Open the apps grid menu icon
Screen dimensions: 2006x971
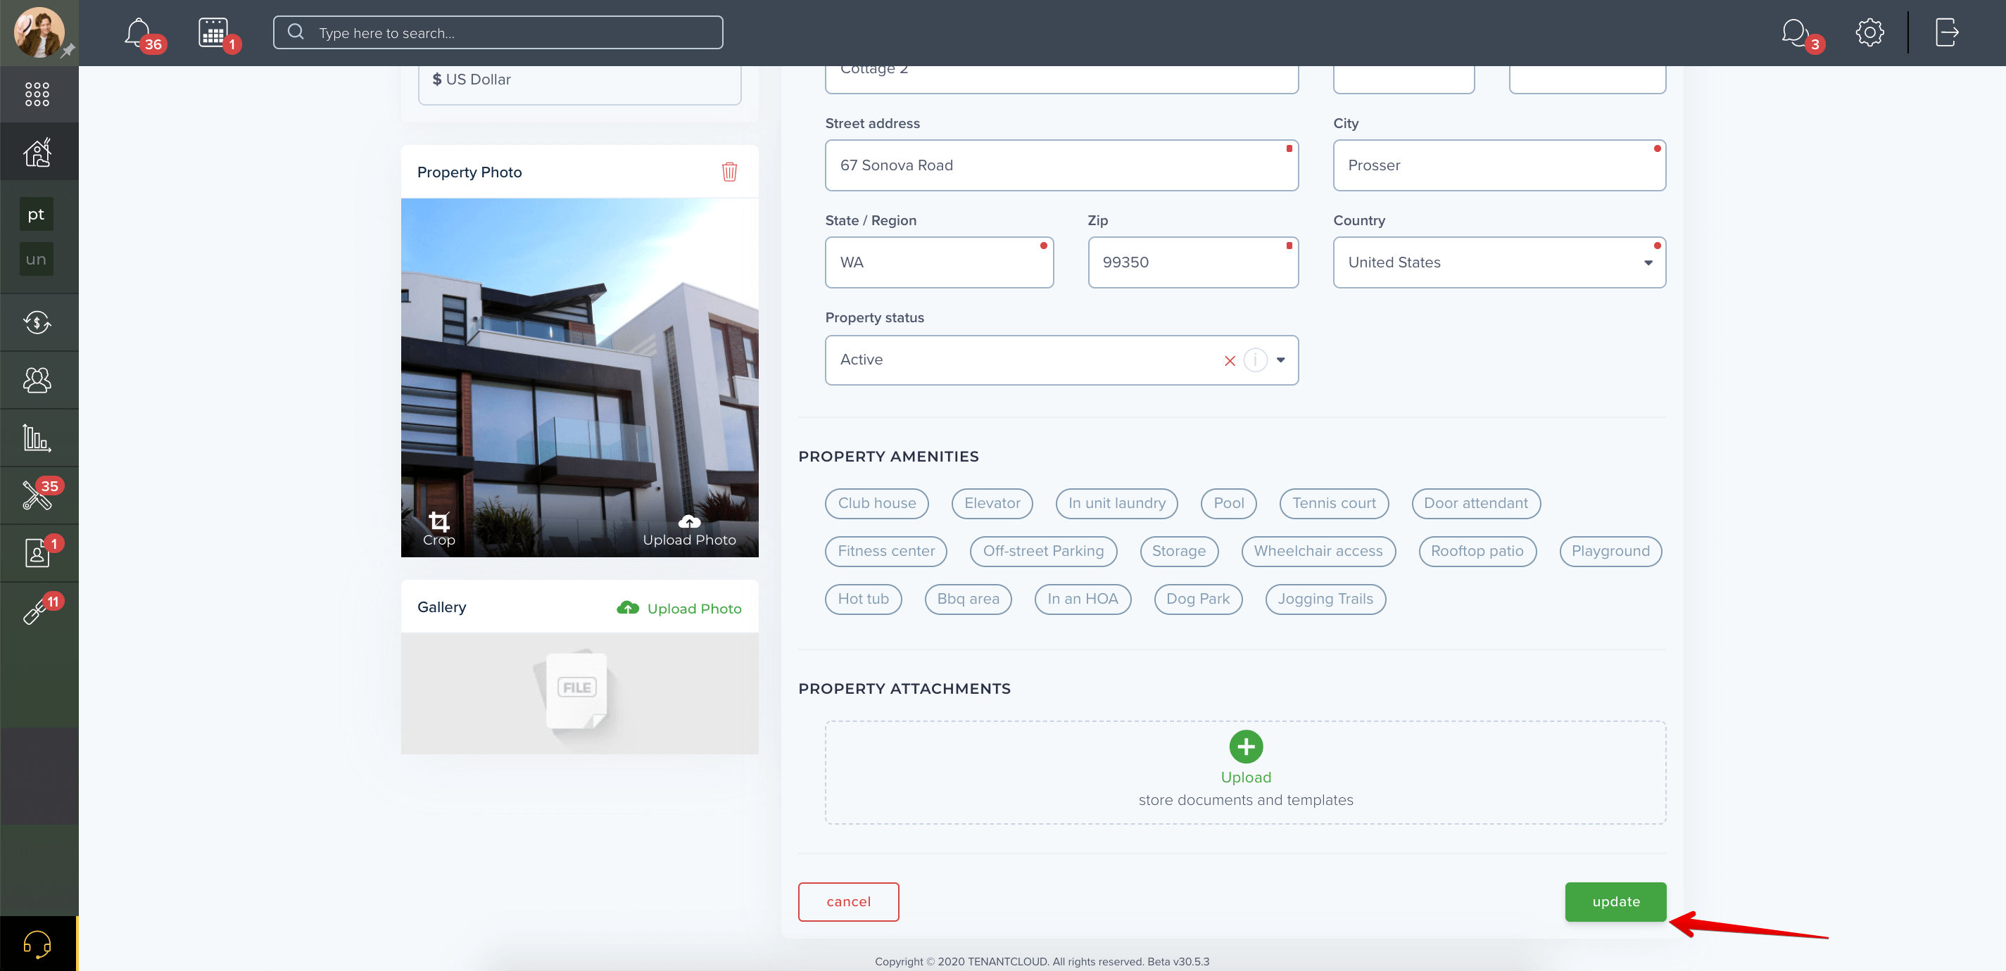37,94
